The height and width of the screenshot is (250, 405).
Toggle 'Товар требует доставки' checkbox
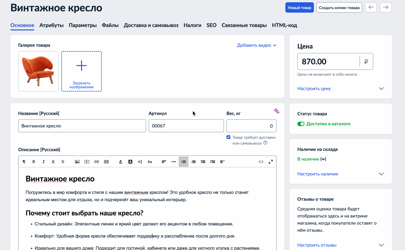tap(229, 137)
